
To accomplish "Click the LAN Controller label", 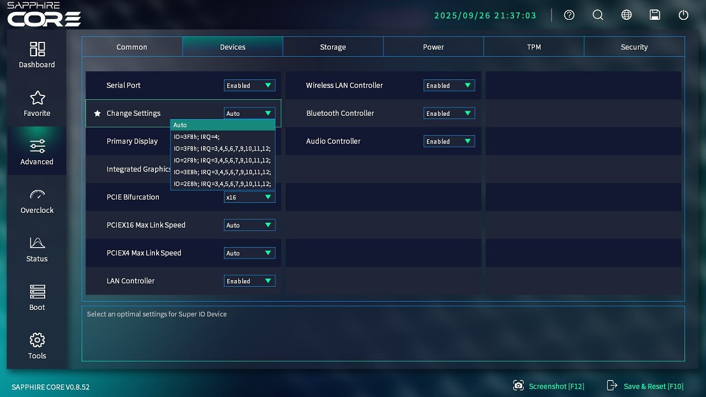I will point(131,281).
